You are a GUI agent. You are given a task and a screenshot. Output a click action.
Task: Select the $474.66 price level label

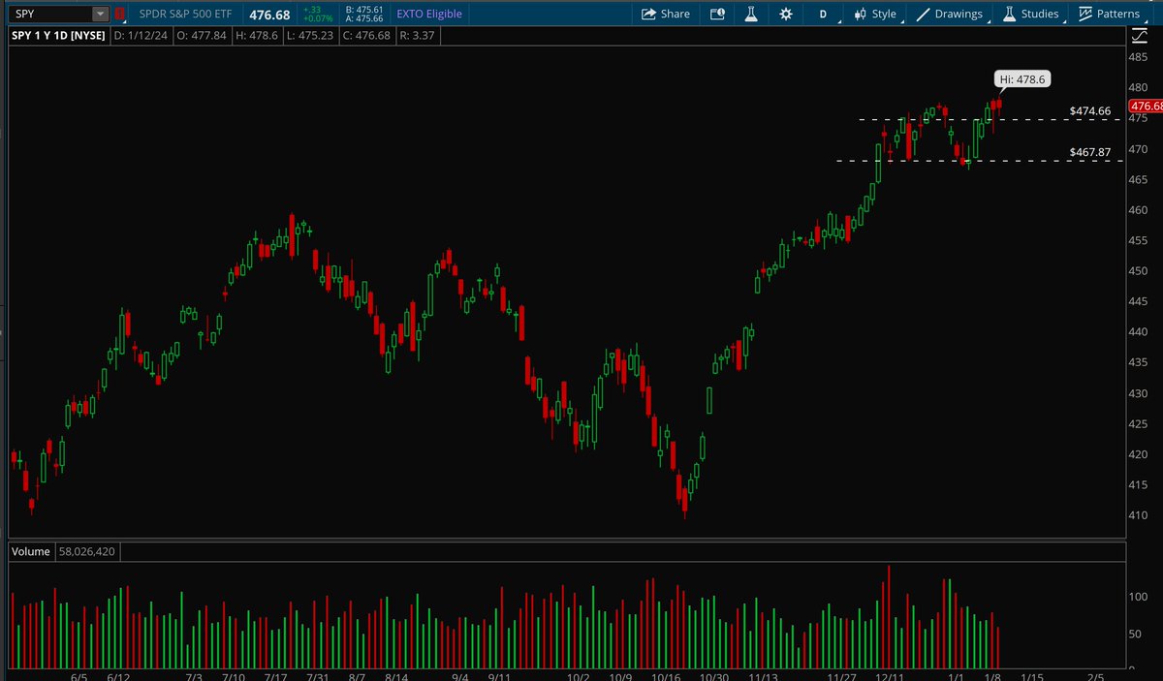[x=1089, y=111]
